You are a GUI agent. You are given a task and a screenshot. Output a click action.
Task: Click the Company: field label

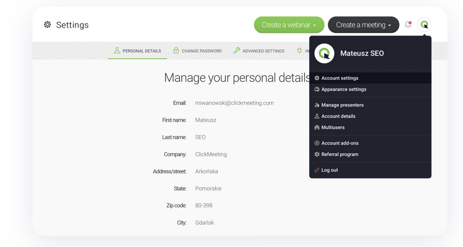pyautogui.click(x=175, y=154)
